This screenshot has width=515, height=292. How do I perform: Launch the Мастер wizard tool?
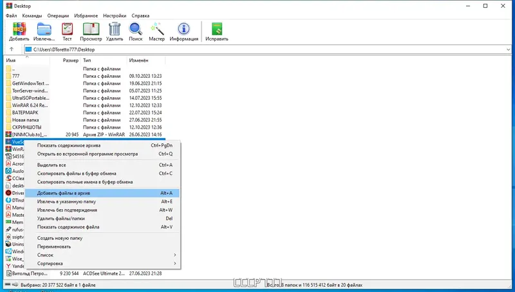point(156,32)
